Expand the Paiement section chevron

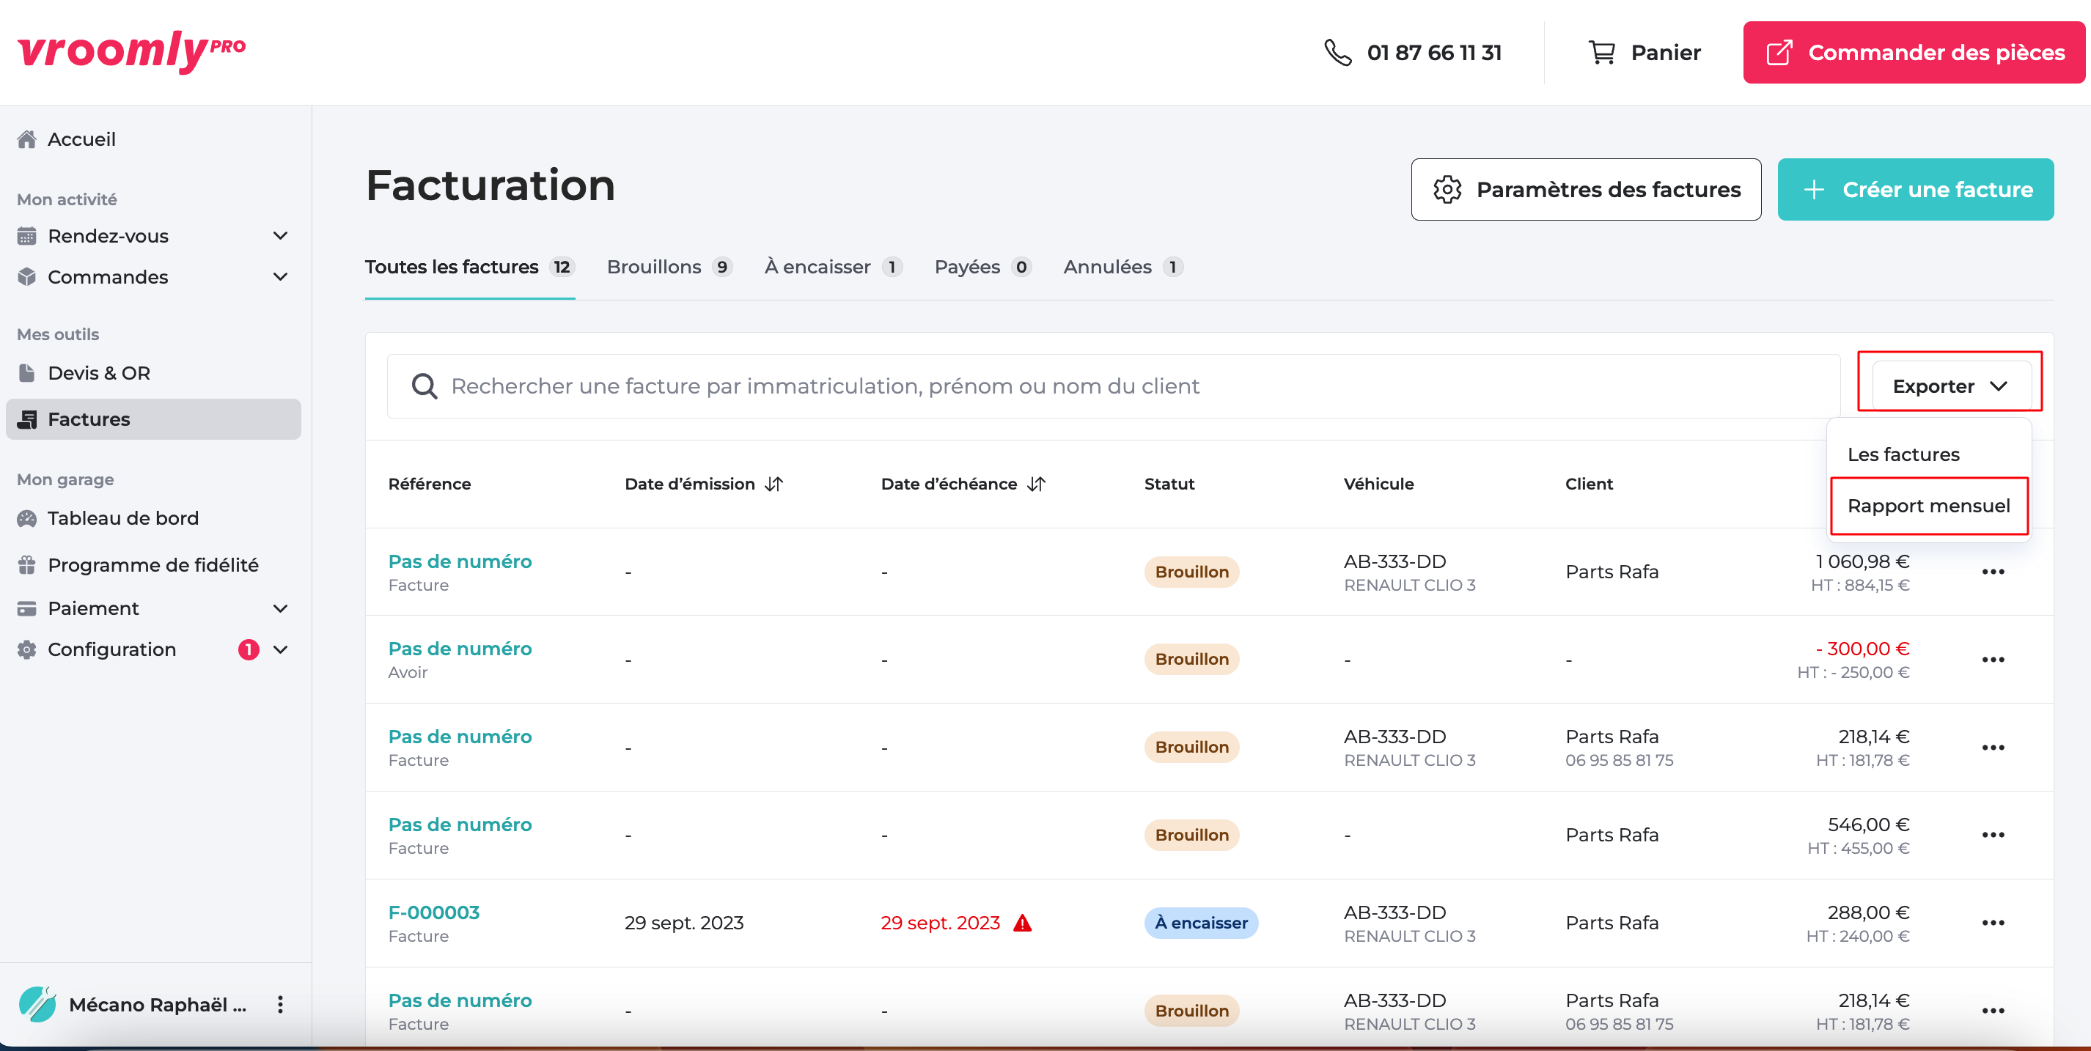pos(280,608)
